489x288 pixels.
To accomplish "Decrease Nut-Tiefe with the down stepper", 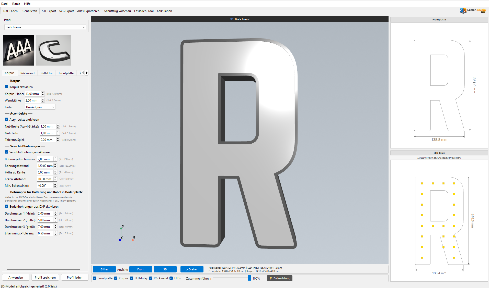I will [x=58, y=134].
